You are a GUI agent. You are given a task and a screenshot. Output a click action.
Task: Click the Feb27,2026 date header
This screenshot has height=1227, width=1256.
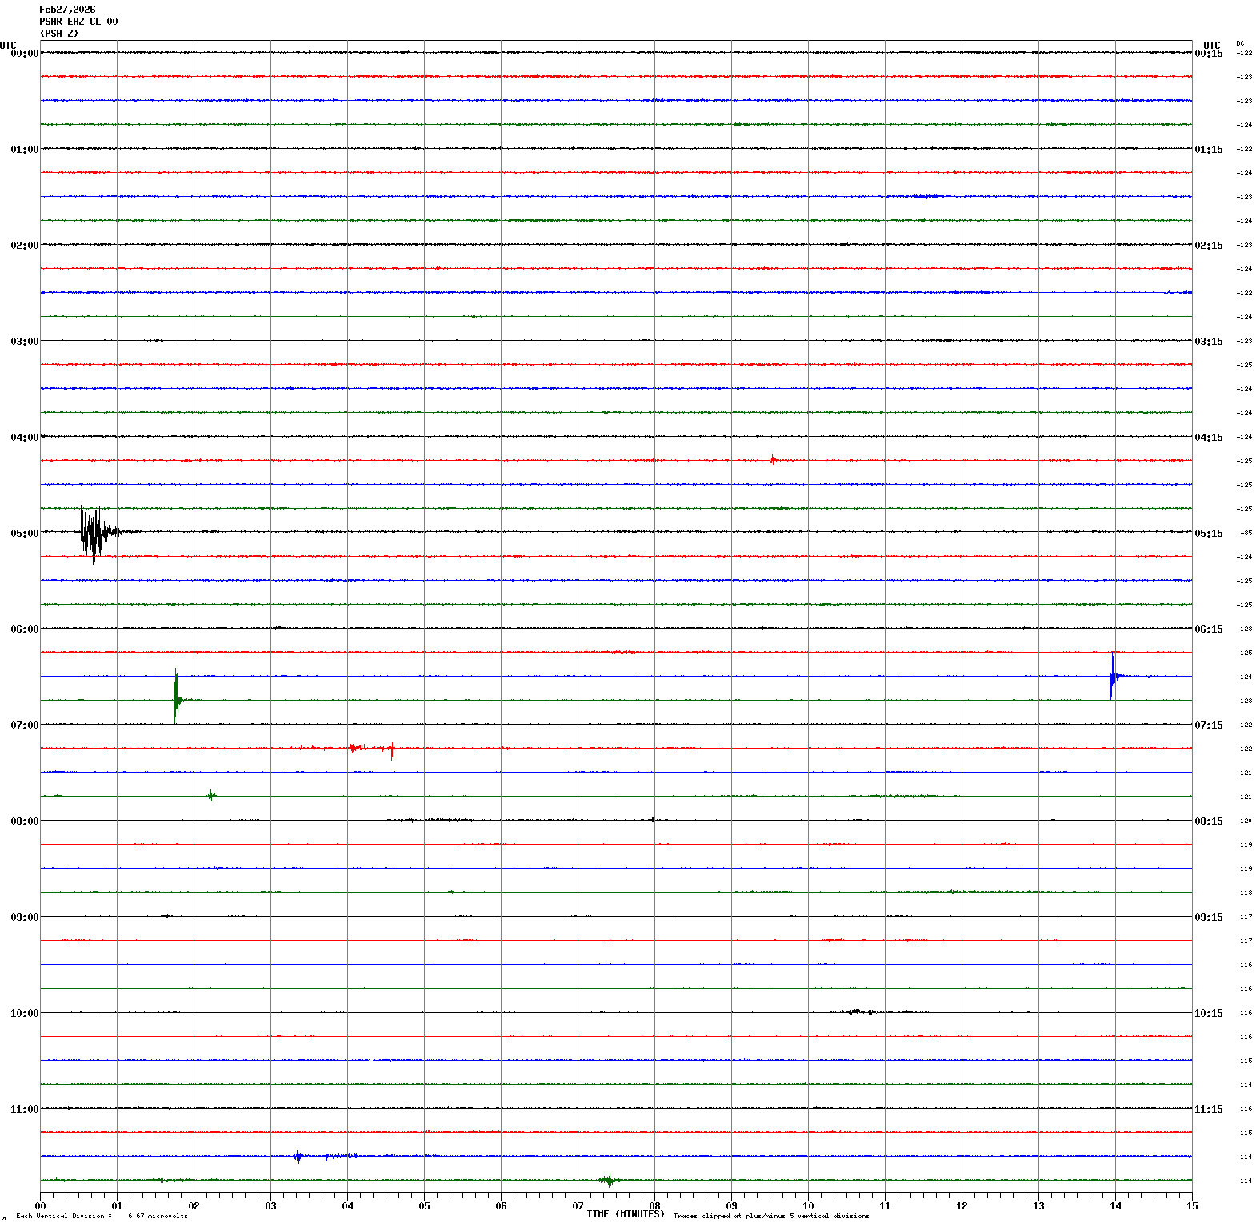pos(67,10)
